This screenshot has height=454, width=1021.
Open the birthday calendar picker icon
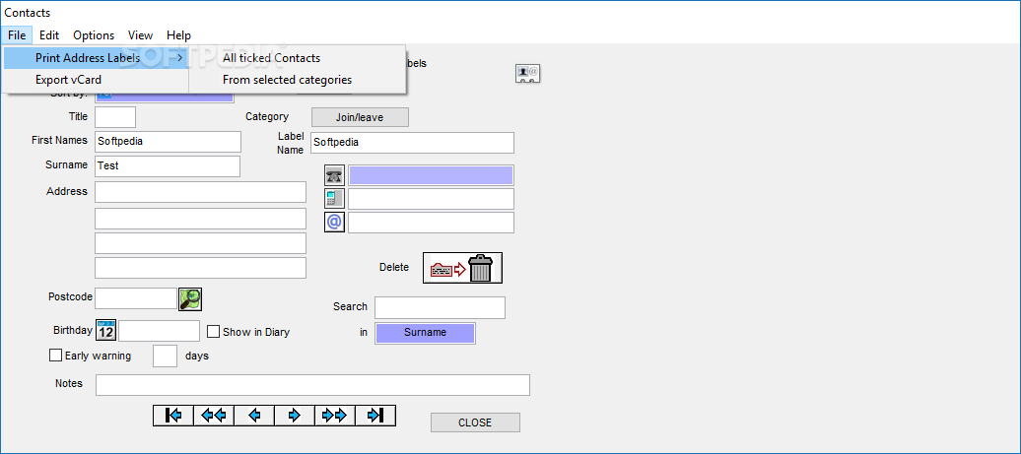tap(106, 331)
